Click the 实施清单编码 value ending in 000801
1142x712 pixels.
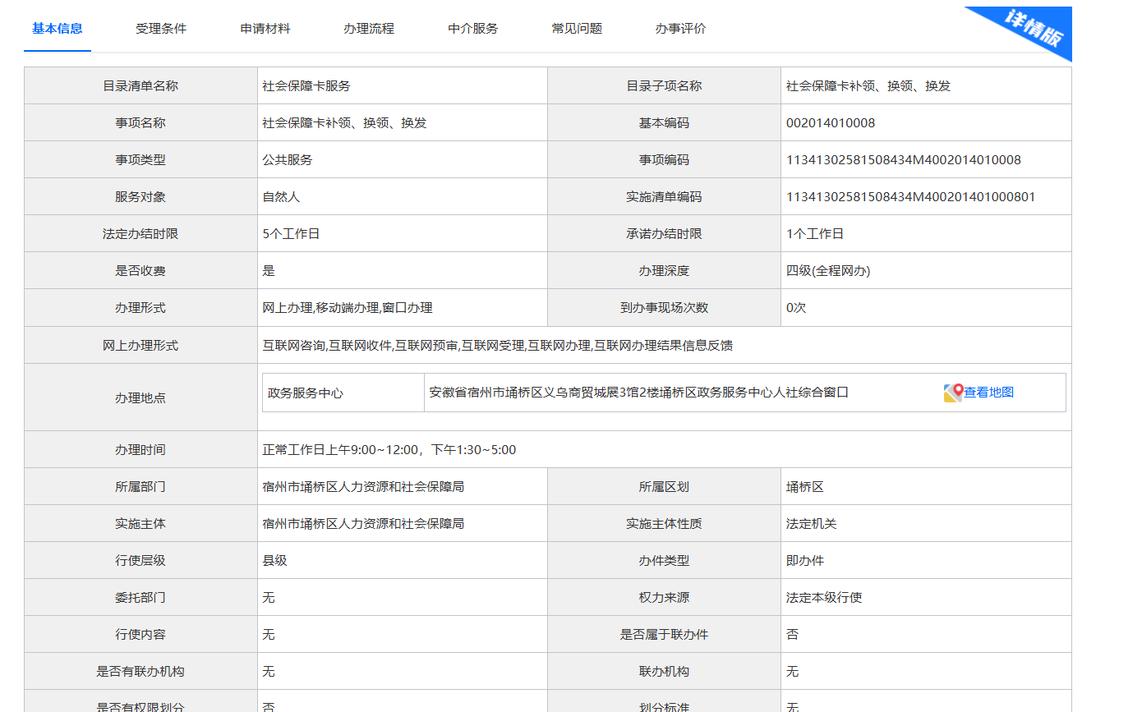910,197
